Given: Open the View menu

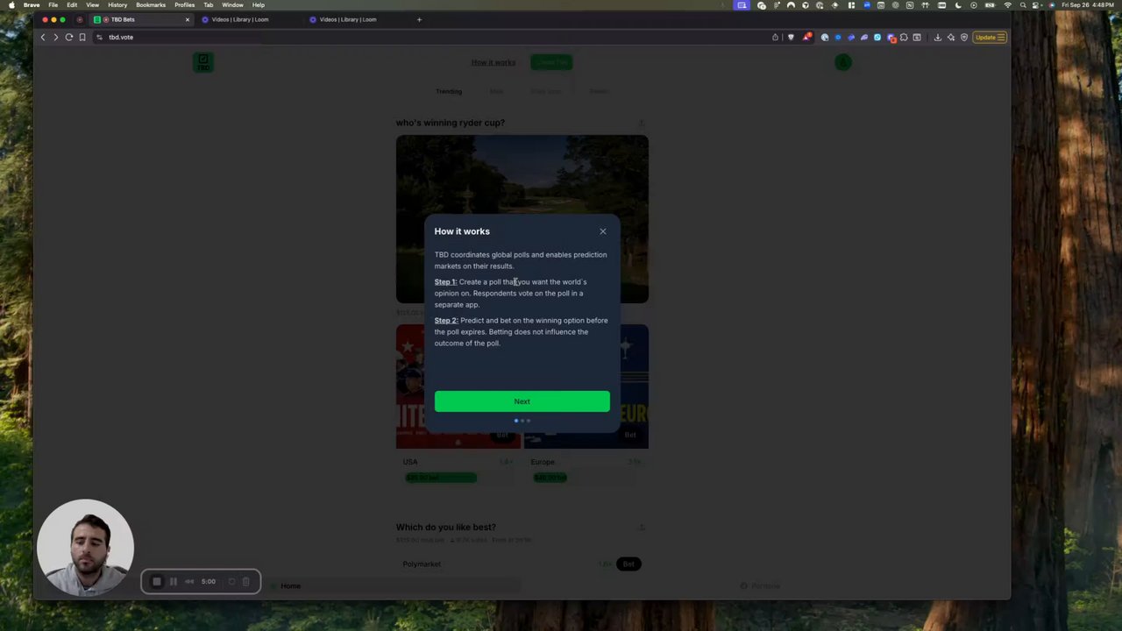Looking at the screenshot, I should 92,5.
